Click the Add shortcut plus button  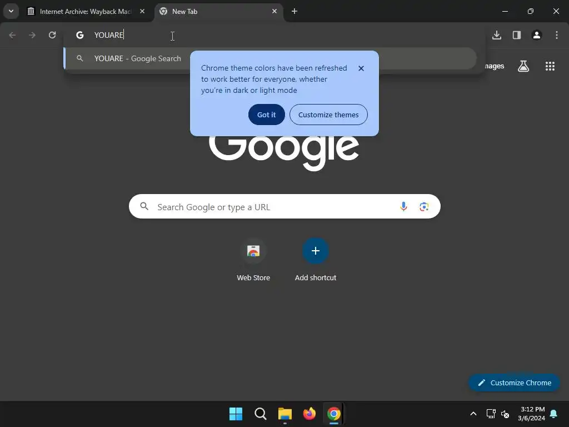(x=316, y=251)
